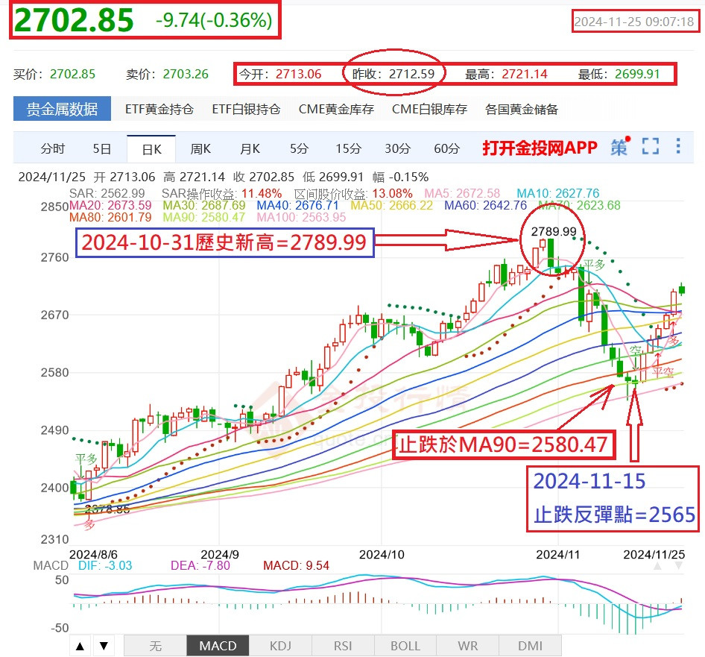The image size is (705, 657).
Task: Click the 2024/10 date axis label
Action: tap(382, 554)
